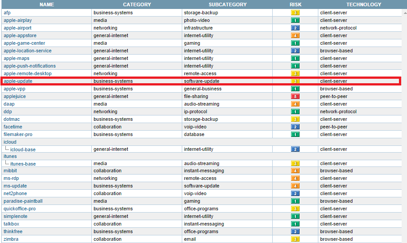Viewport: 407px width, 243px height.
Task: Click the risk 4 badge in the mibbit row
Action: [295, 171]
